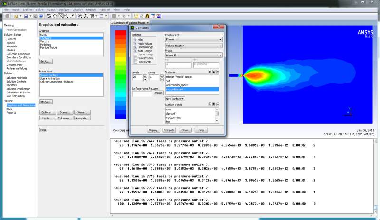Click the fit to window toolbar icon
Screen dimensions: 380x220
coord(81,16)
